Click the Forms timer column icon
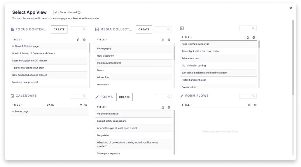Screen dimensions: 301x167 pos(163,107)
